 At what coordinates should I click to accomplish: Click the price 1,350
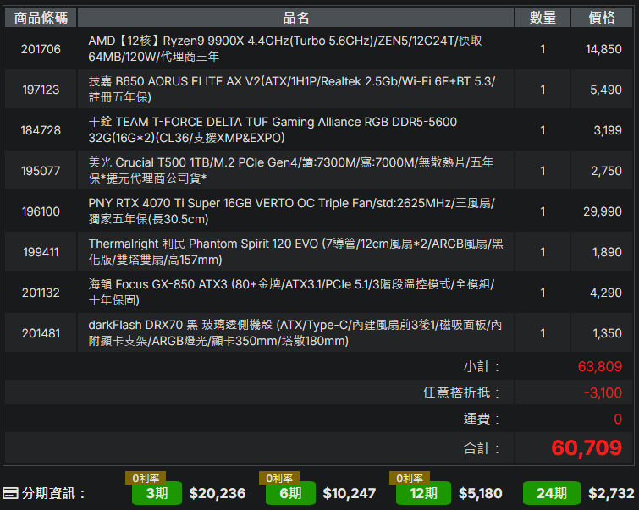(607, 333)
